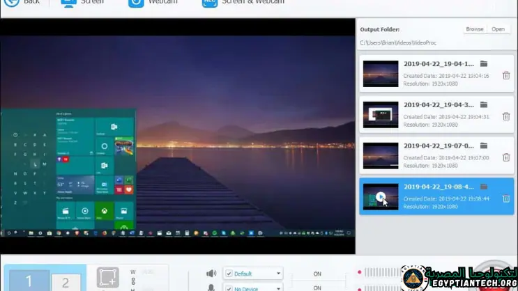This screenshot has width=518, height=291.
Task: Select the 2019-04-22_19-07-0... recording thumbnail
Action: 381,155
